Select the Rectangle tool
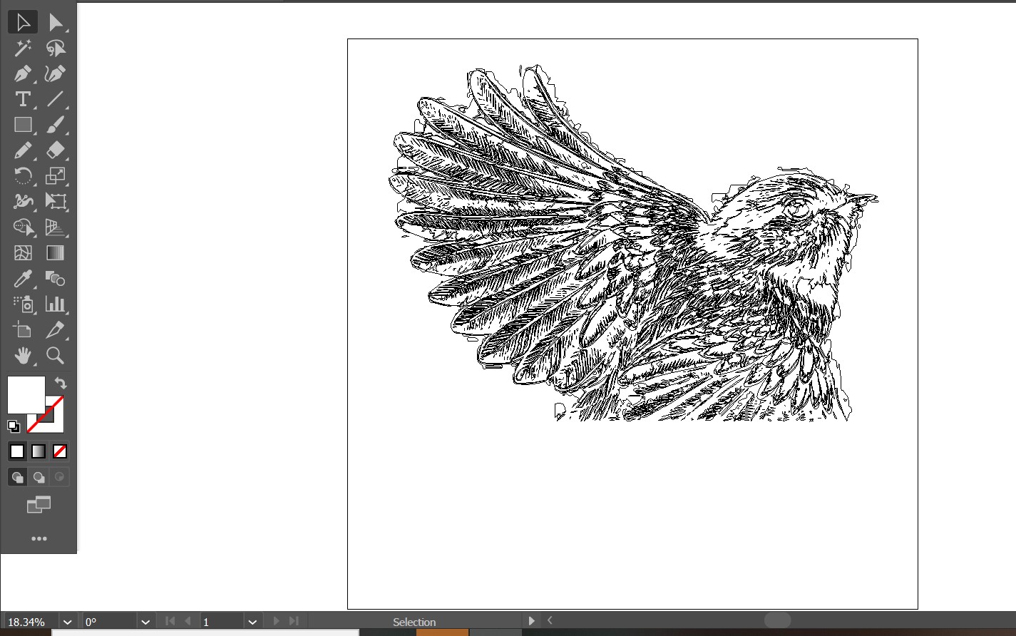This screenshot has width=1016, height=636. pos(23,125)
